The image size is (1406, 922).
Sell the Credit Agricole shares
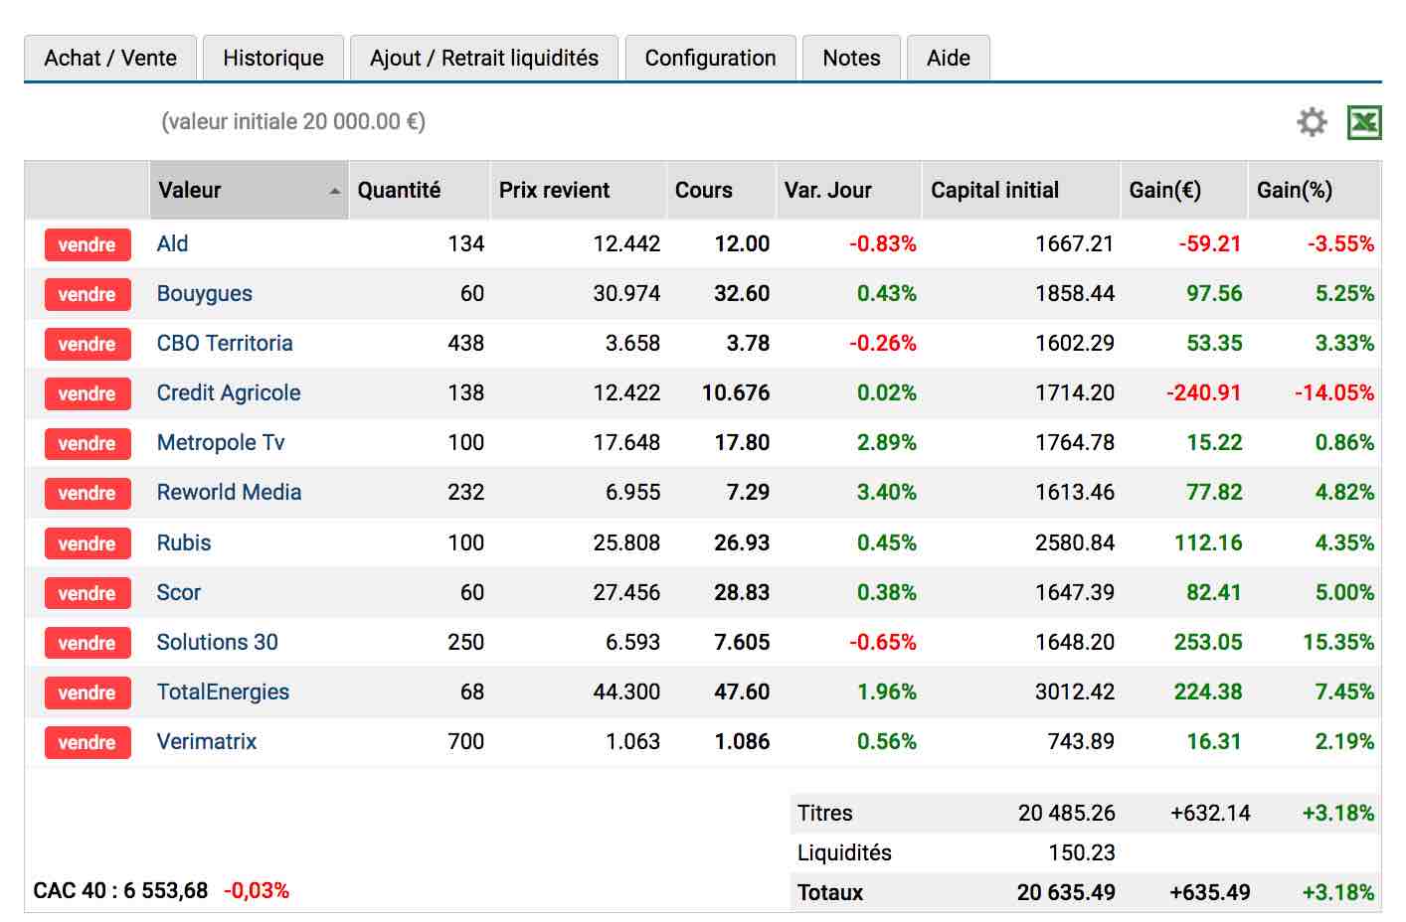pos(88,393)
